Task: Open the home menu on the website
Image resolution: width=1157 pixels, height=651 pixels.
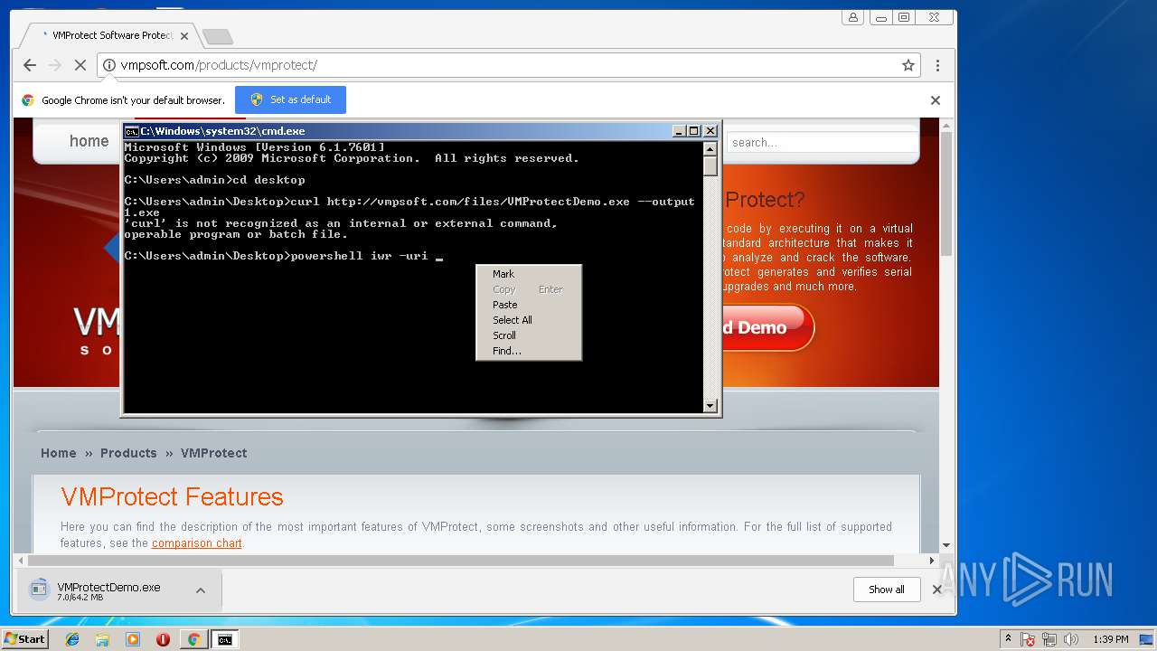Action: (x=89, y=141)
